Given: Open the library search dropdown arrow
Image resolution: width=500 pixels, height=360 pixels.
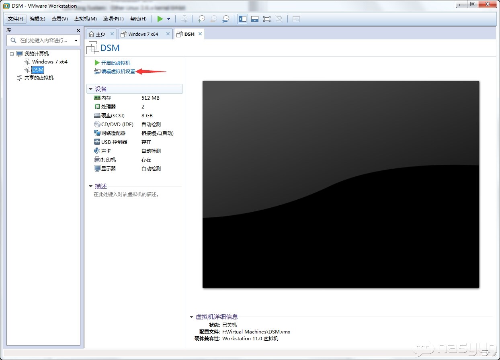Looking at the screenshot, I should point(76,41).
